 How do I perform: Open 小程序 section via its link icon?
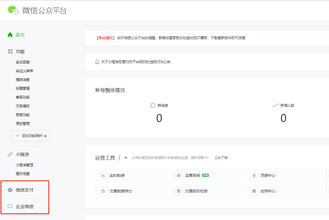10,155
